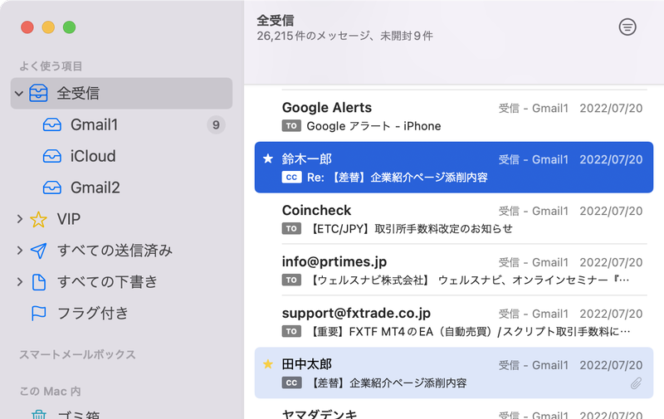664x419 pixels.
Task: Select the 田中太郎 message
Action: click(x=454, y=373)
